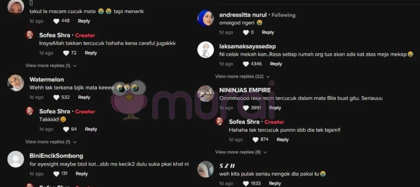
Task: Open BiniEncikSombong's profile name
Action: (56, 156)
